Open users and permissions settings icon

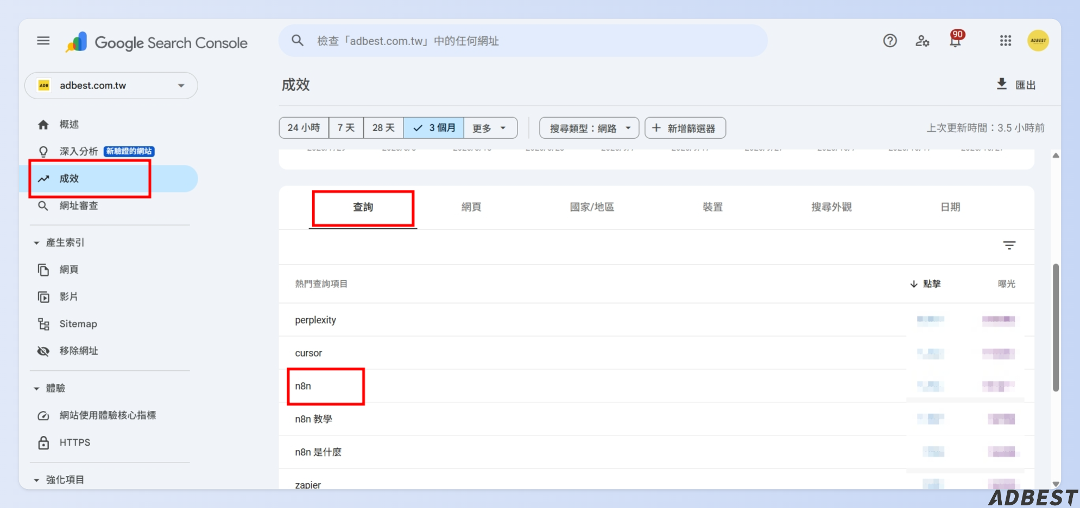pyautogui.click(x=922, y=41)
